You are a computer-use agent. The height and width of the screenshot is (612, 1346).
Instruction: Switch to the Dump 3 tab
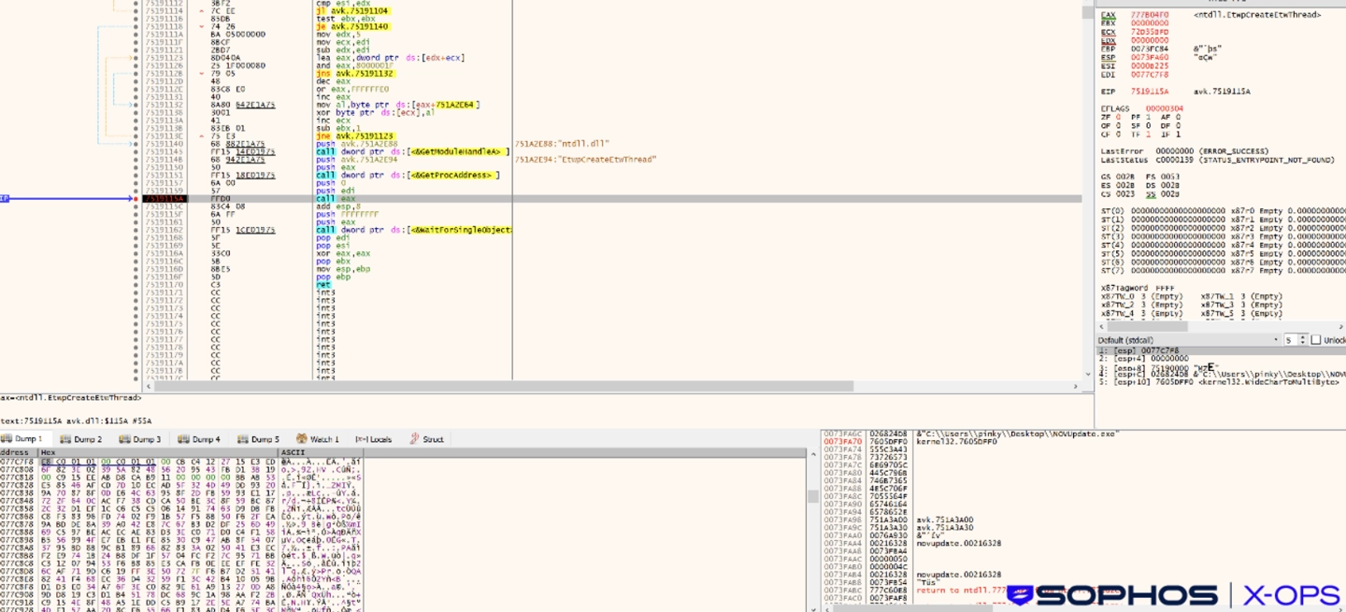(x=139, y=439)
